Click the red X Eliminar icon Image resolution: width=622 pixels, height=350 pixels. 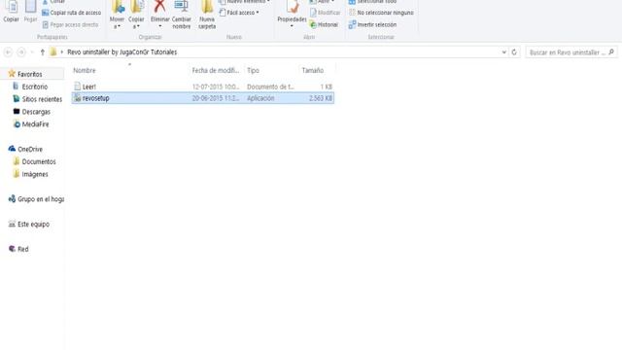pyautogui.click(x=159, y=7)
